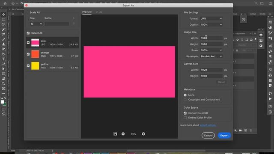Click the Reset button under Canvas Size
This screenshot has width=274, height=154.
coord(221,82)
